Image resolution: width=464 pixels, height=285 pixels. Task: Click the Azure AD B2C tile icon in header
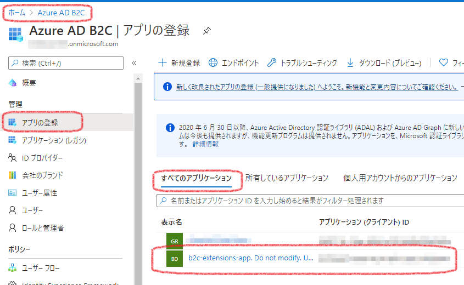click(16, 35)
